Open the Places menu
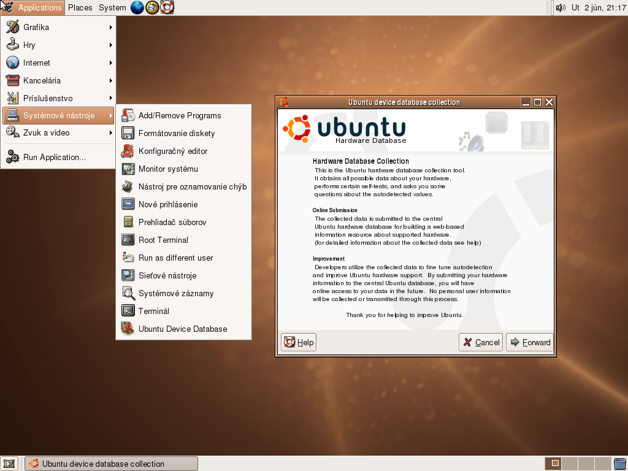The width and height of the screenshot is (628, 471). [x=80, y=7]
